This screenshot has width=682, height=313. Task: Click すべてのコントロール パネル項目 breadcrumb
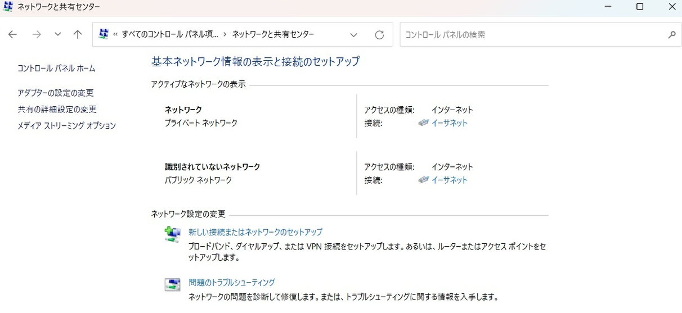pos(170,35)
